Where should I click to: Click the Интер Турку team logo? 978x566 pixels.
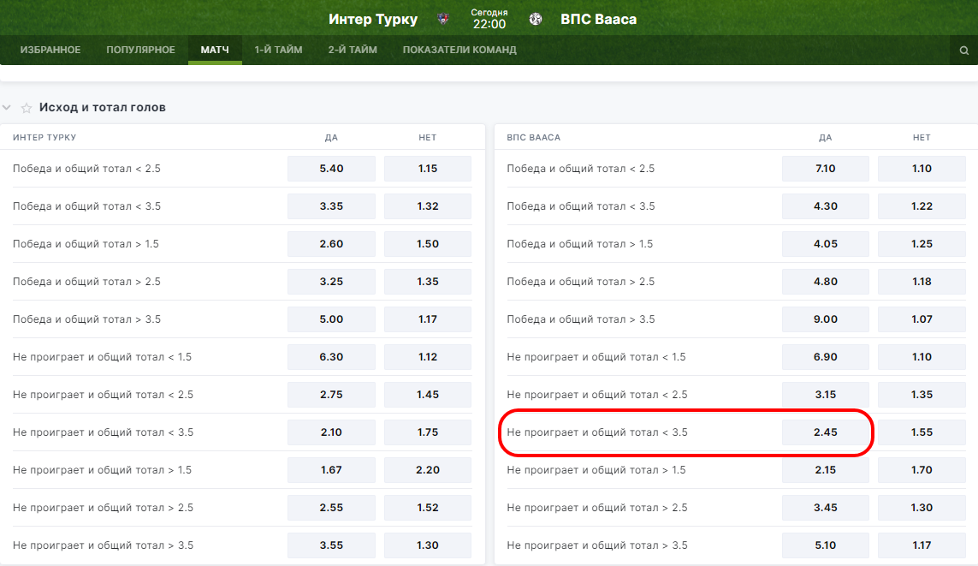coord(443,20)
